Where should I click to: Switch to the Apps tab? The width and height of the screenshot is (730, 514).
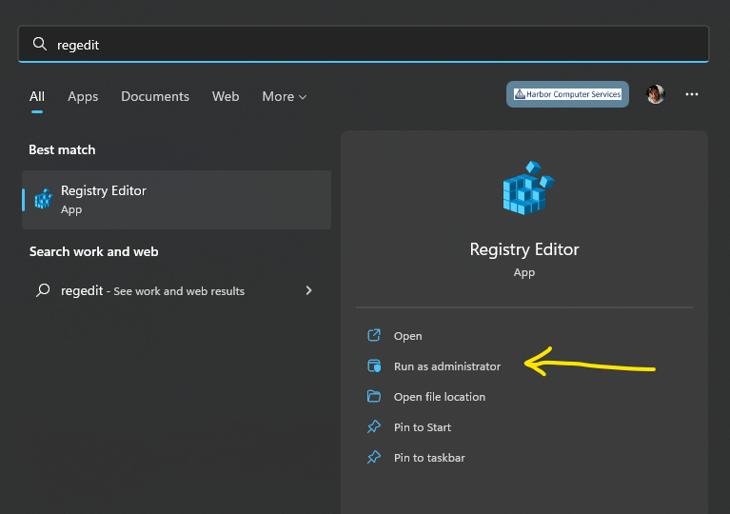pyautogui.click(x=83, y=96)
